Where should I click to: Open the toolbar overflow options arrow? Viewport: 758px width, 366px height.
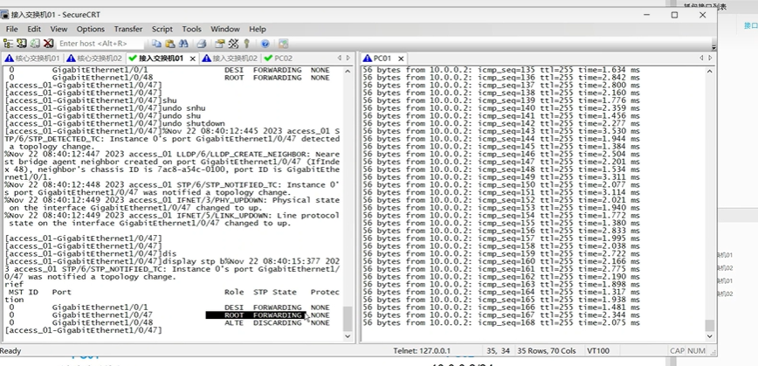(x=713, y=47)
